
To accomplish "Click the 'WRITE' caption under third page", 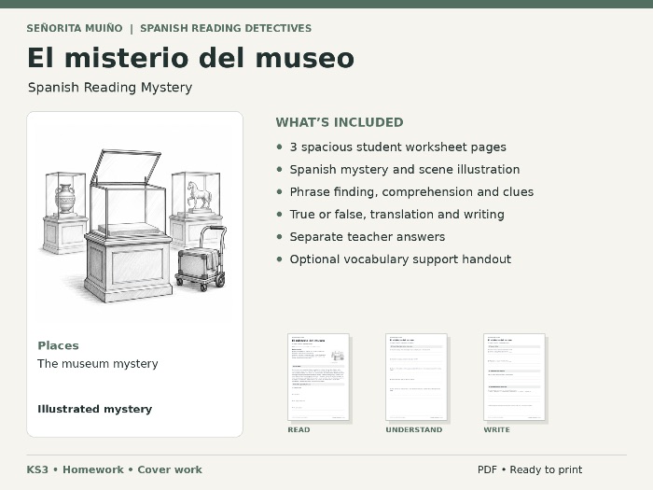I will [x=497, y=429].
